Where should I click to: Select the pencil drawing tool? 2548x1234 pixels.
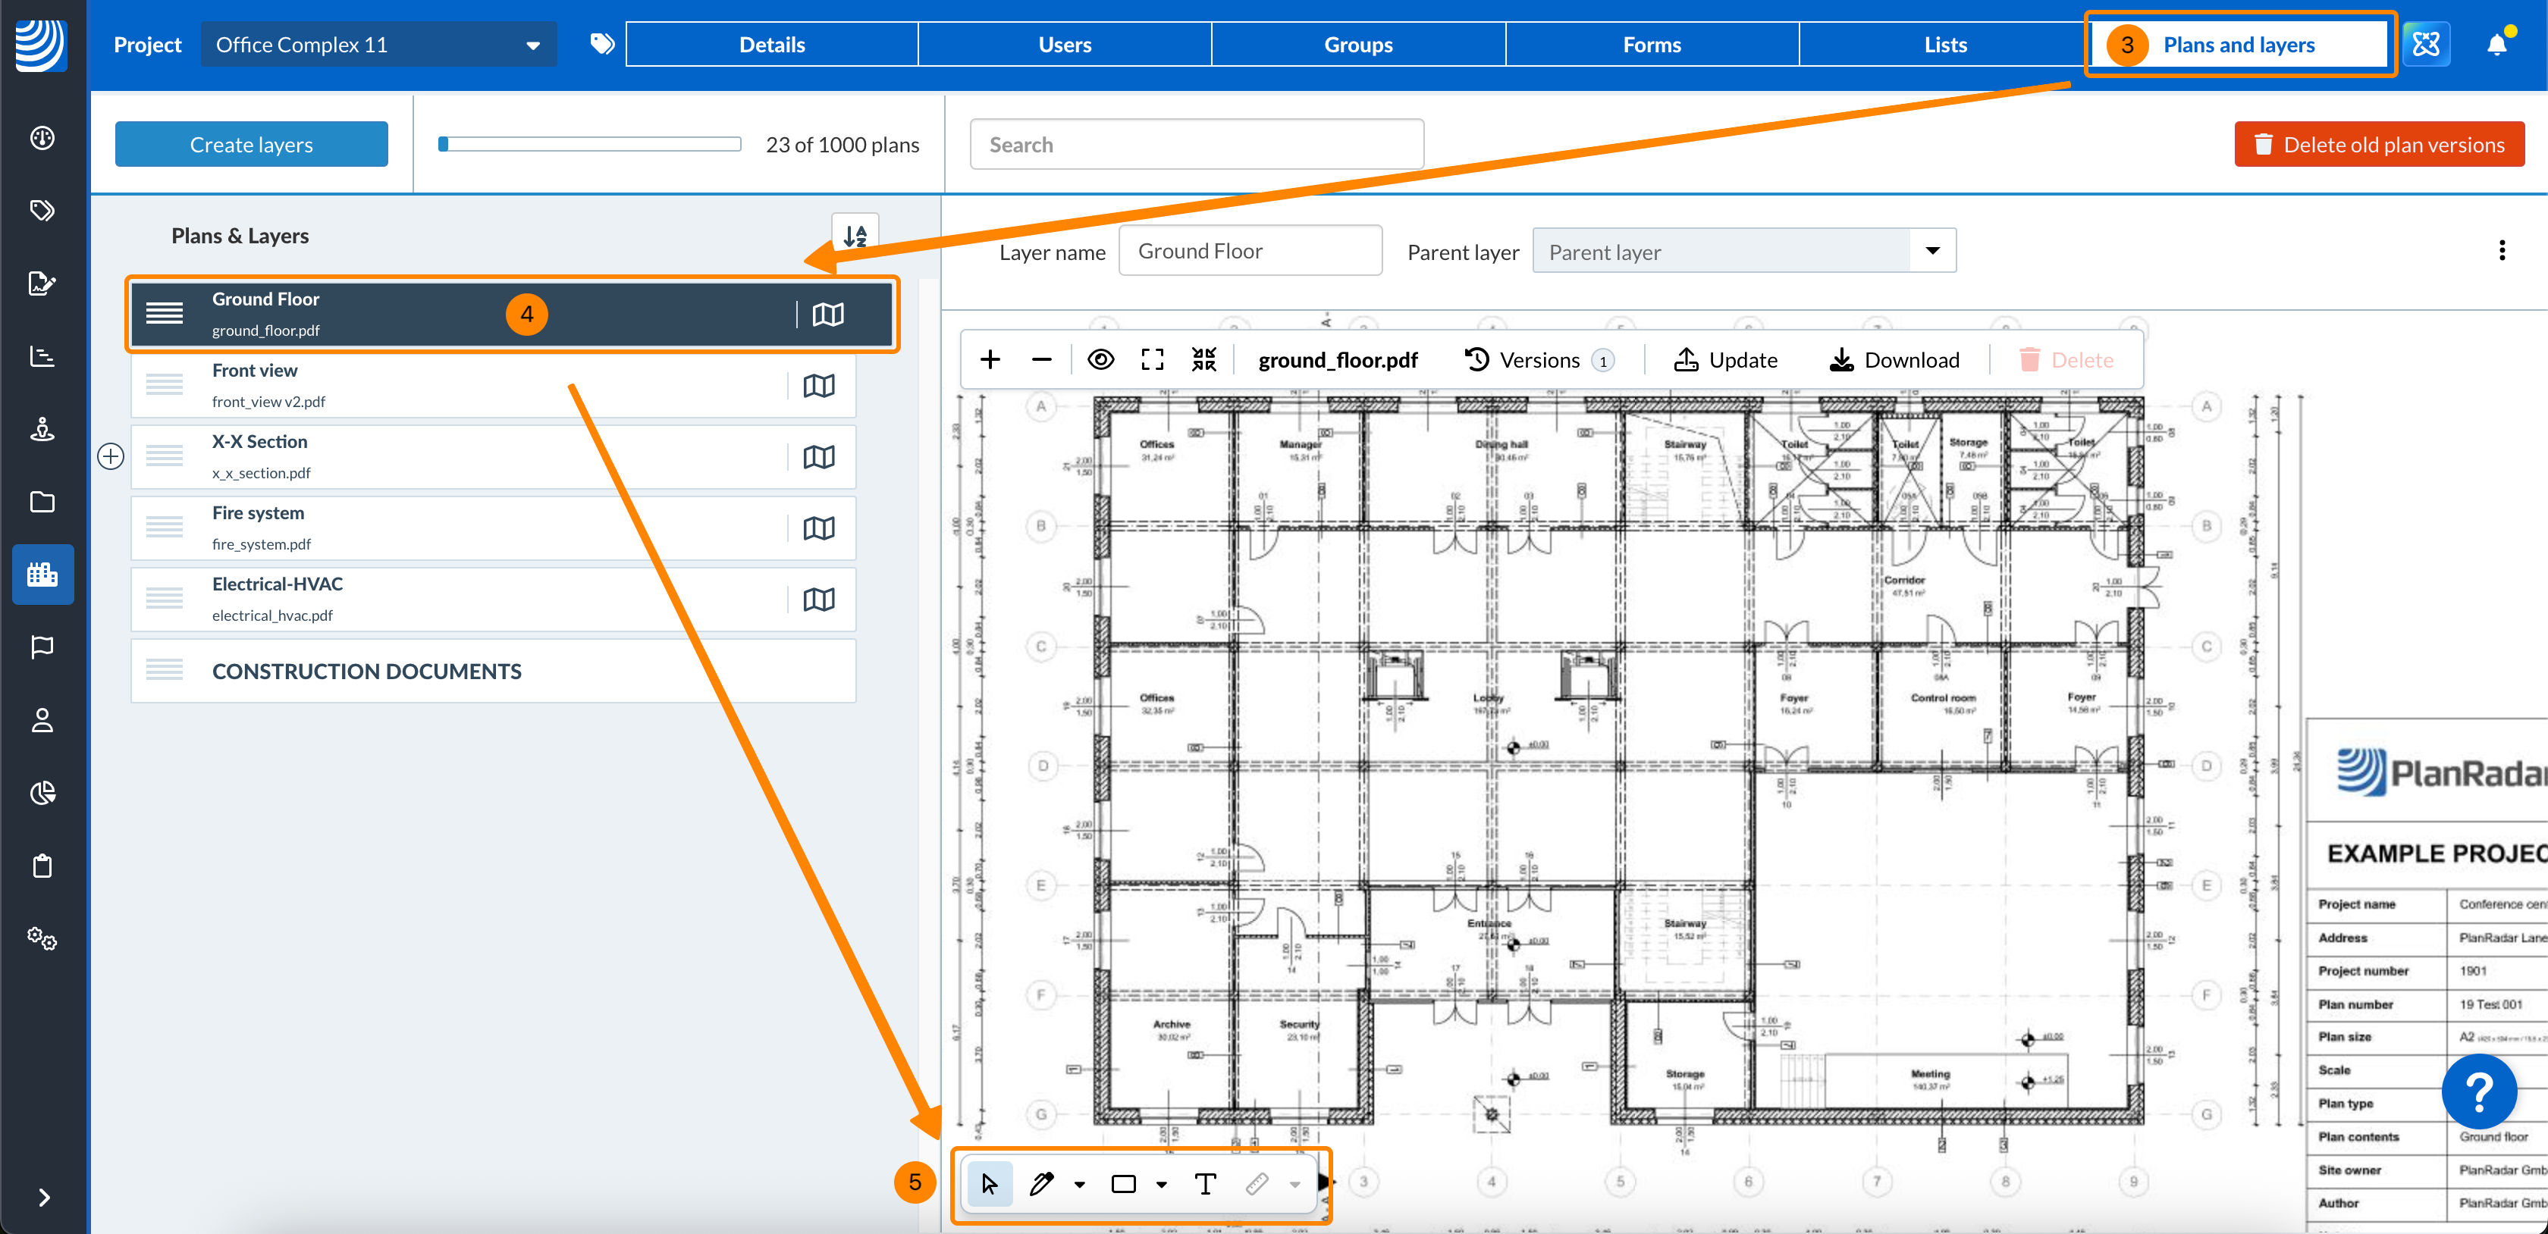1040,1183
